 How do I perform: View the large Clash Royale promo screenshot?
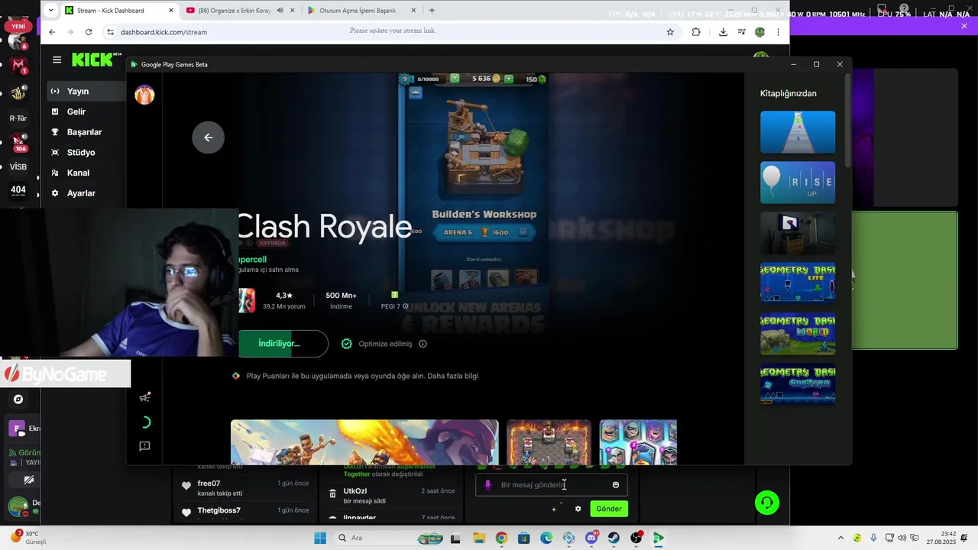point(364,442)
